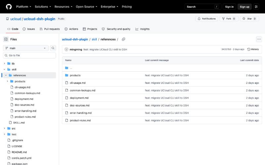Image resolution: width=265 pixels, height=165 pixels.
Task: Click error-handling.md file icon in table
Action: [x=67, y=113]
